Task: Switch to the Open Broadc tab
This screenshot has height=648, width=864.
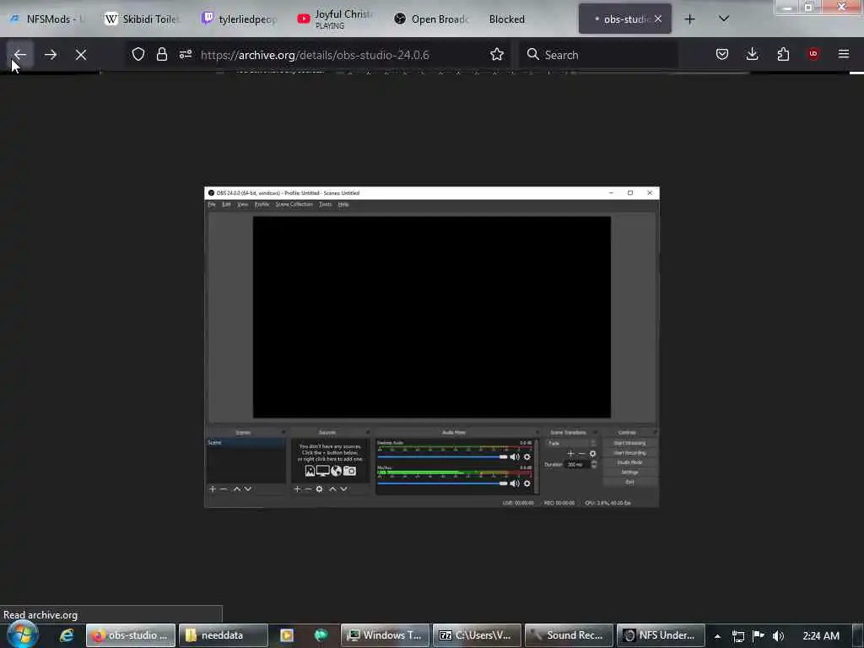Action: pos(432,19)
